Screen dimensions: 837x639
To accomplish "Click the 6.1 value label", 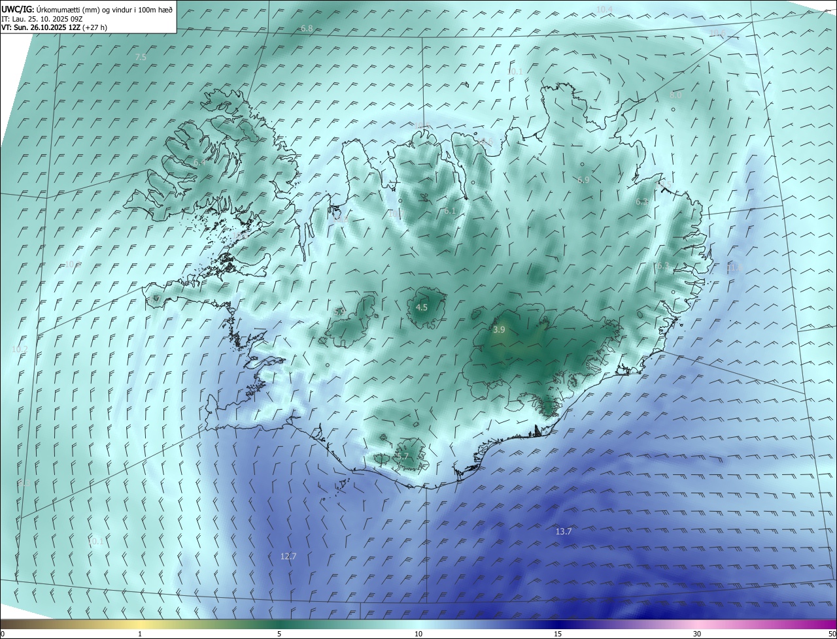I will point(450,211).
